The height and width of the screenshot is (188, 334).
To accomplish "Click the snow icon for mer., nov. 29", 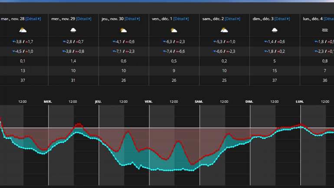I will pyautogui.click(x=73, y=30).
